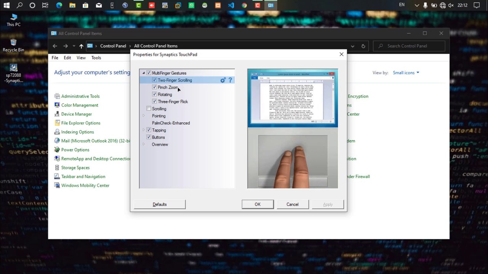Open the File menu in Control Panel
This screenshot has width=488, height=274.
coord(55,58)
